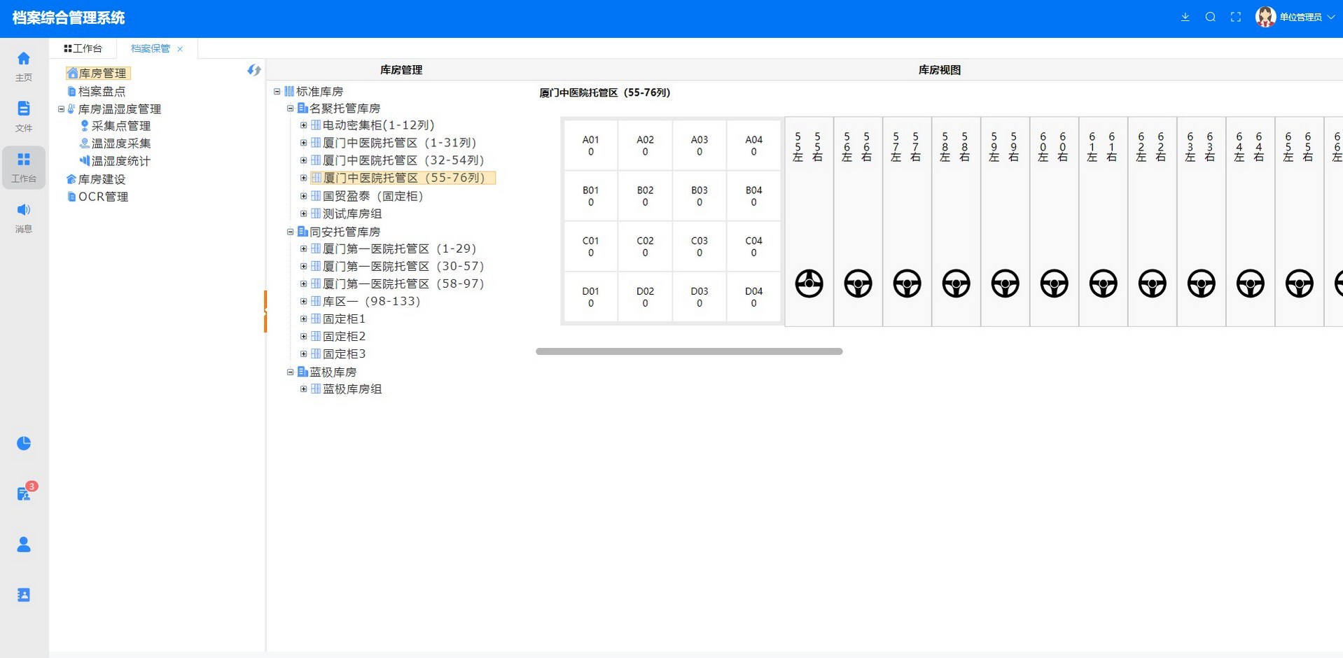The width and height of the screenshot is (1343, 658).
Task: Open the search icon in header
Action: tap(1210, 17)
